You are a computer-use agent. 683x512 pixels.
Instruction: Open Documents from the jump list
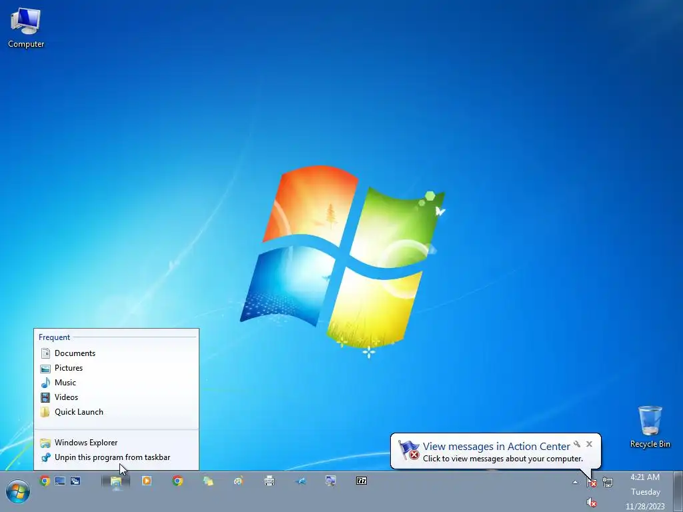[x=116, y=353]
